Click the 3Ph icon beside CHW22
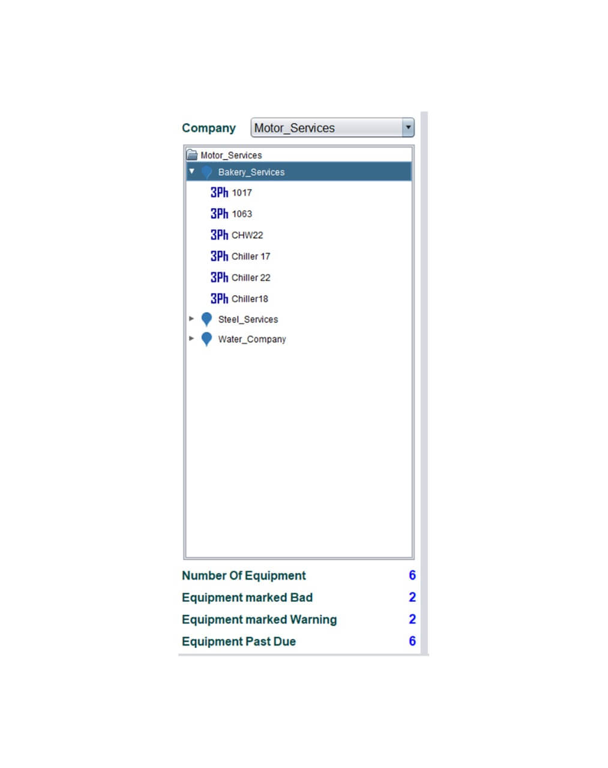 coord(219,235)
